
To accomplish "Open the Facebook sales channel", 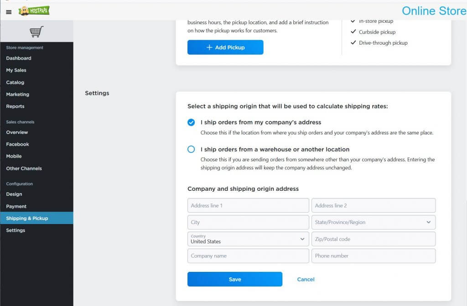I will 17,144.
